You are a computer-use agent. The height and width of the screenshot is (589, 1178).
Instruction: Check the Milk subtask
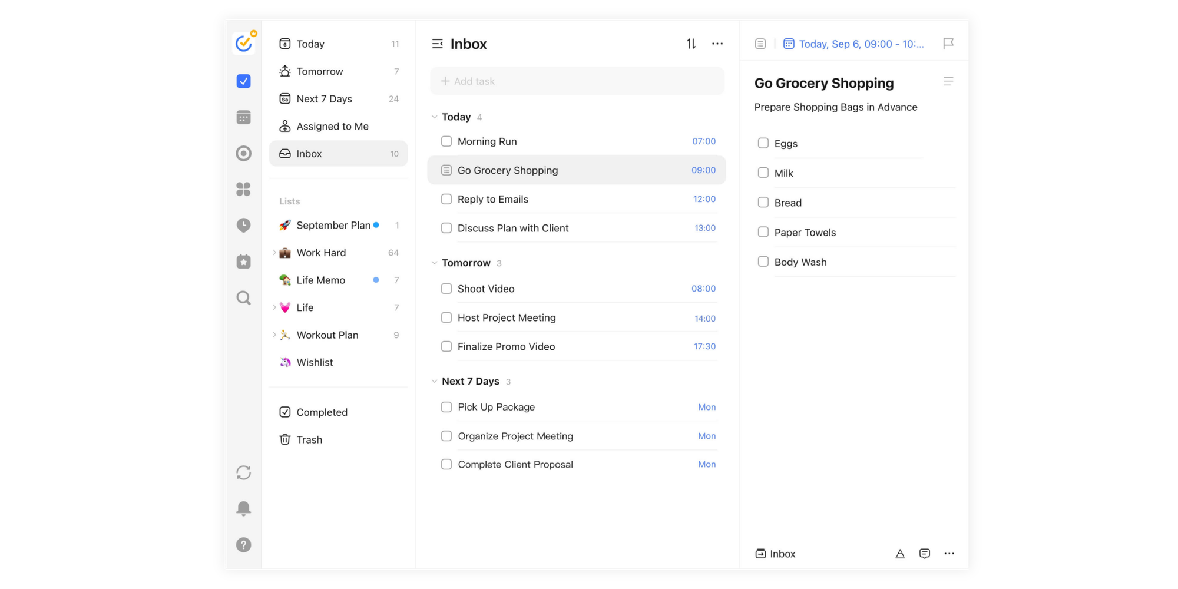[x=763, y=173]
